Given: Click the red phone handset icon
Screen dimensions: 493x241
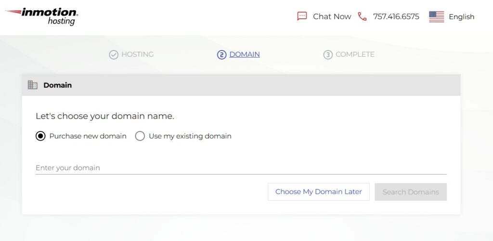Looking at the screenshot, I should (362, 16).
